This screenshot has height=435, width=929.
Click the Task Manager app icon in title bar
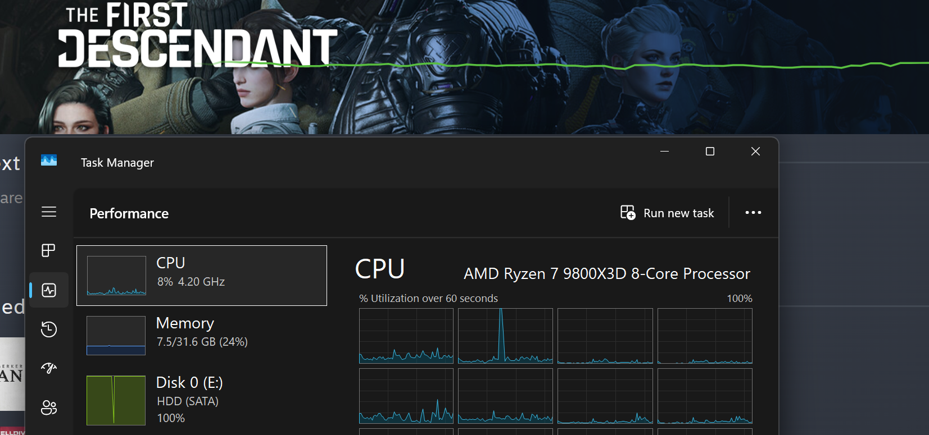tap(49, 161)
